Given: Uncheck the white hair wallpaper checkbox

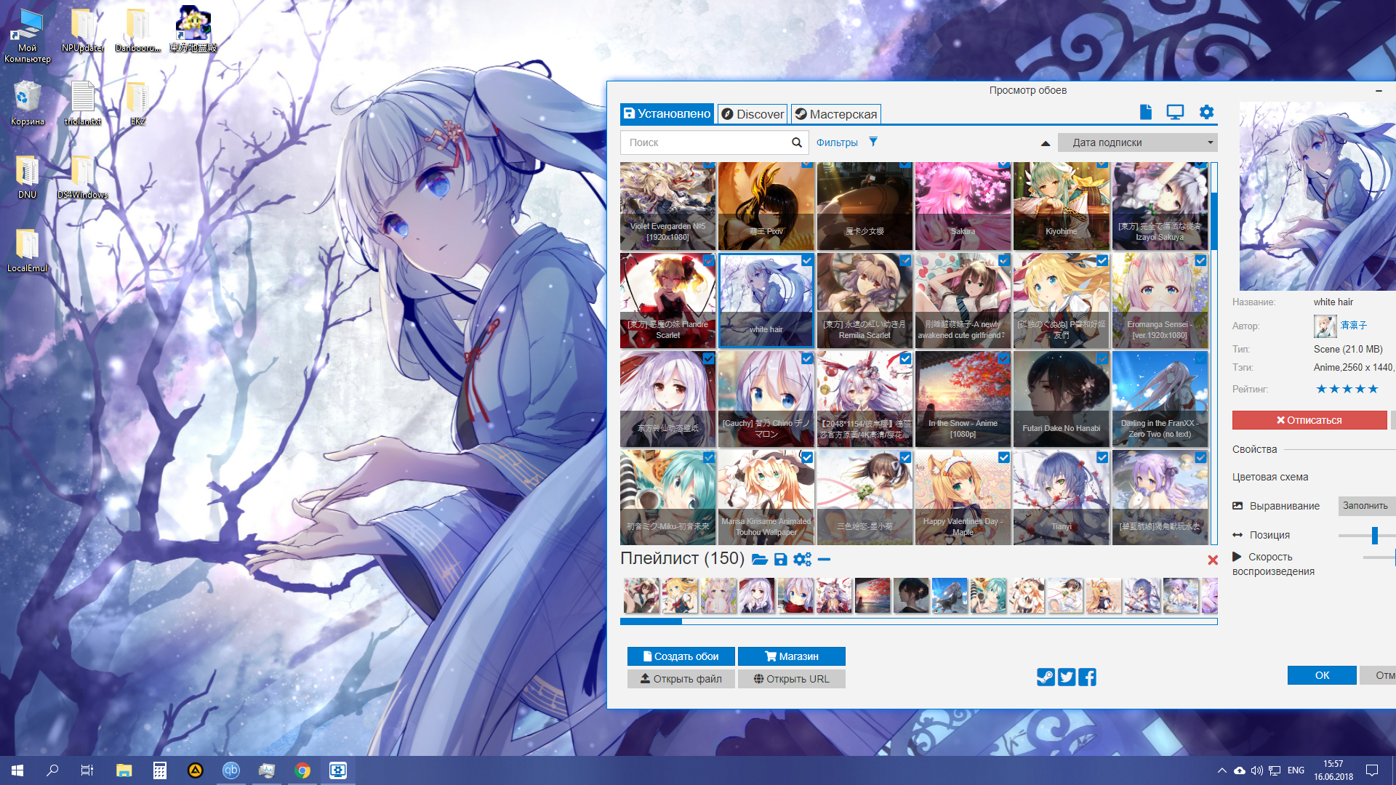Looking at the screenshot, I should click(807, 260).
